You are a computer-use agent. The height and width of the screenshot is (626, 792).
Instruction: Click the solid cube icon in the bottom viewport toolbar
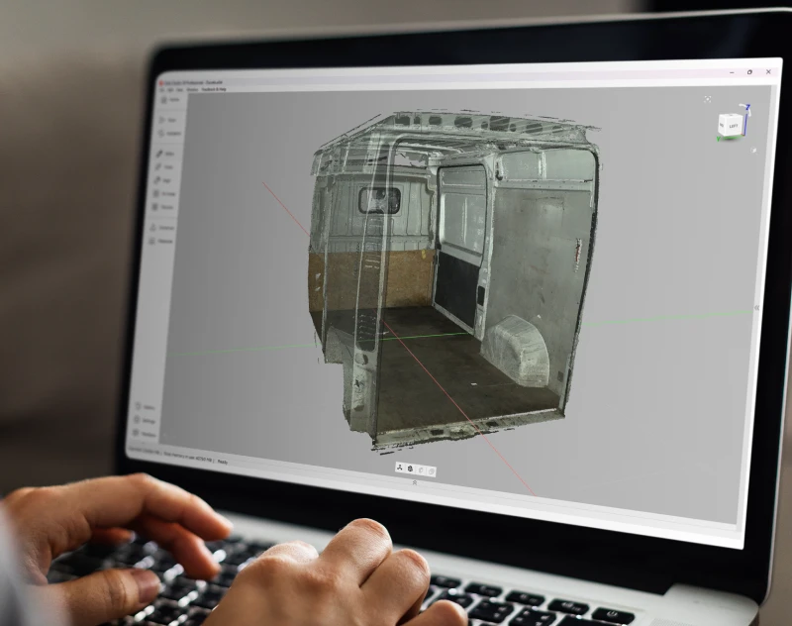click(x=410, y=469)
